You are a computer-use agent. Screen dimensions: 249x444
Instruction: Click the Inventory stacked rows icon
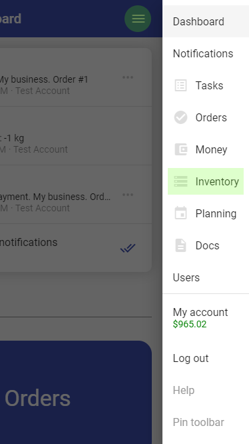[180, 181]
